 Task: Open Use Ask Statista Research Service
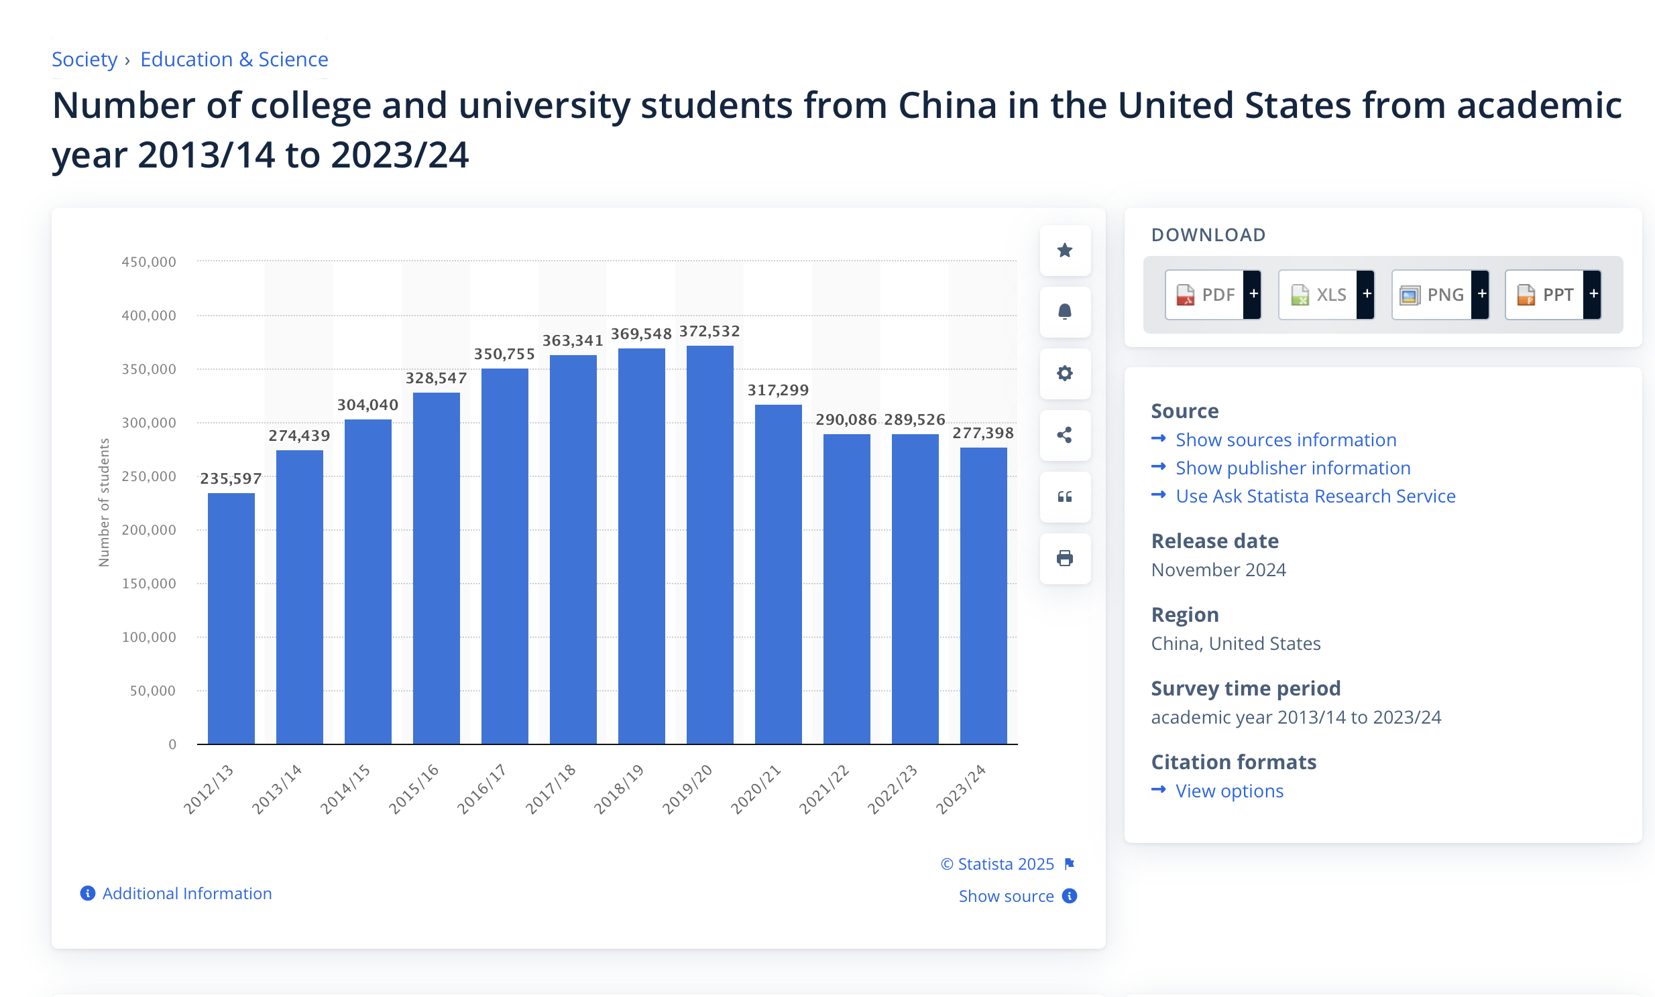(x=1315, y=496)
